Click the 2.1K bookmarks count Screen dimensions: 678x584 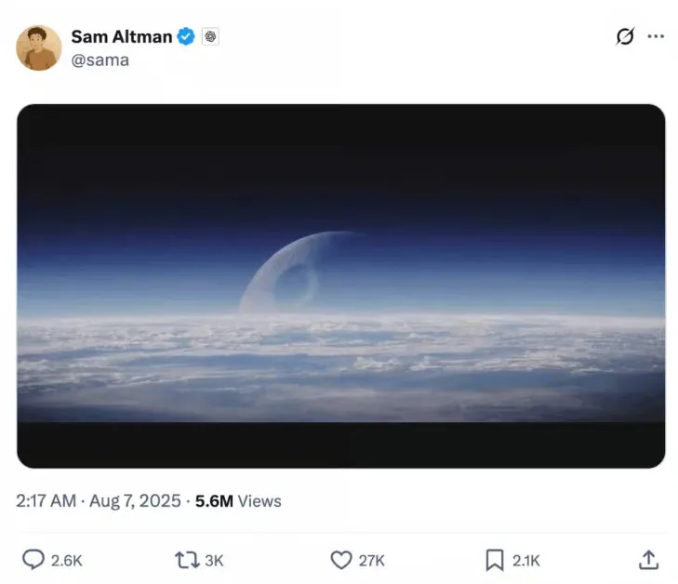526,561
